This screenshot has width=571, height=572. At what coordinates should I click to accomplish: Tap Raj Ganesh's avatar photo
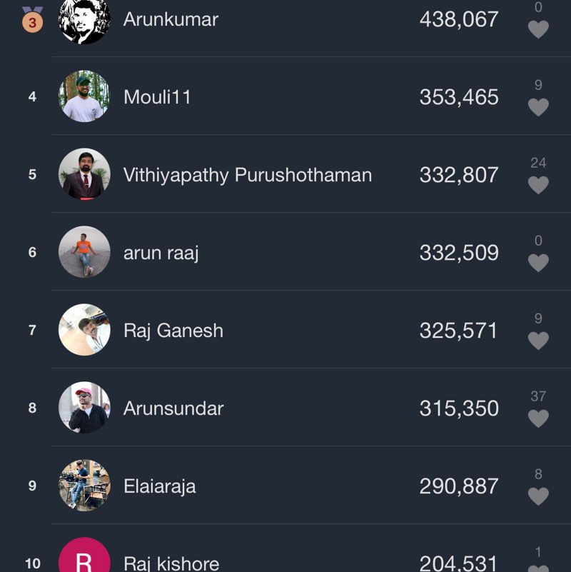[x=84, y=330]
